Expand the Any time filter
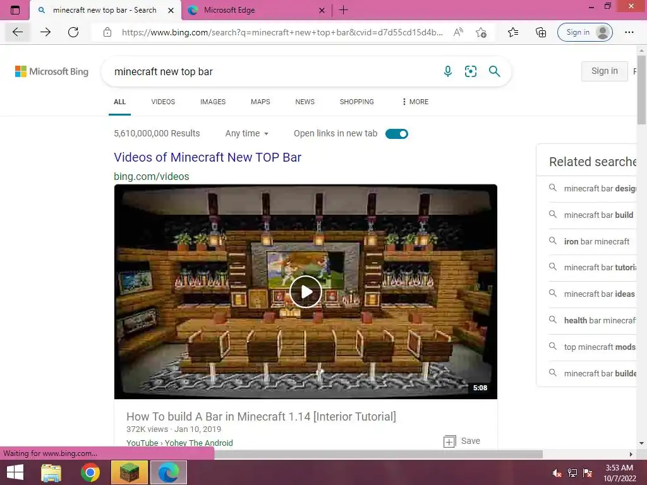The width and height of the screenshot is (647, 485). (247, 133)
